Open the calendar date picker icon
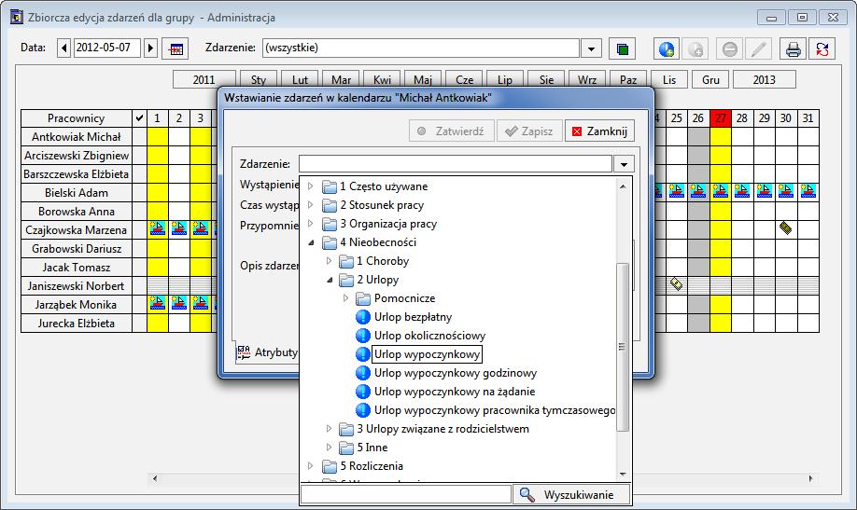The height and width of the screenshot is (510, 857). pos(176,48)
